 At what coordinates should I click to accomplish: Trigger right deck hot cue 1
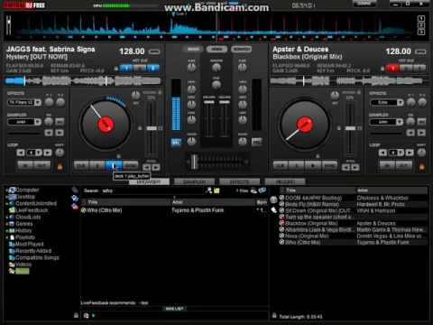pyautogui.click(x=392, y=69)
